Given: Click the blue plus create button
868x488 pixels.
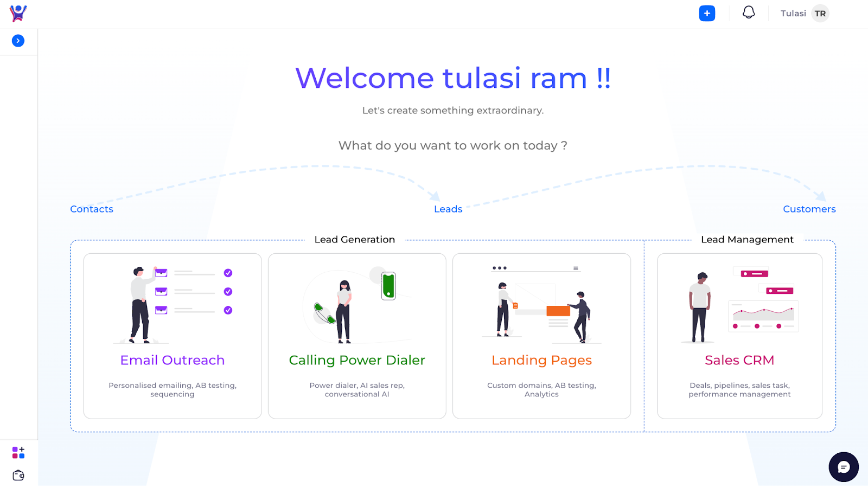Looking at the screenshot, I should click(707, 13).
